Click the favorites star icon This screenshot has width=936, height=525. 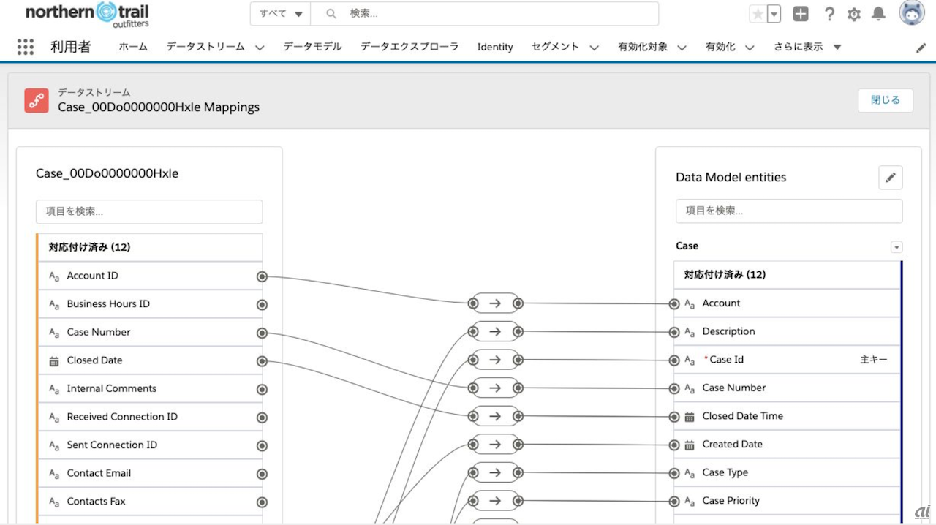pos(758,14)
